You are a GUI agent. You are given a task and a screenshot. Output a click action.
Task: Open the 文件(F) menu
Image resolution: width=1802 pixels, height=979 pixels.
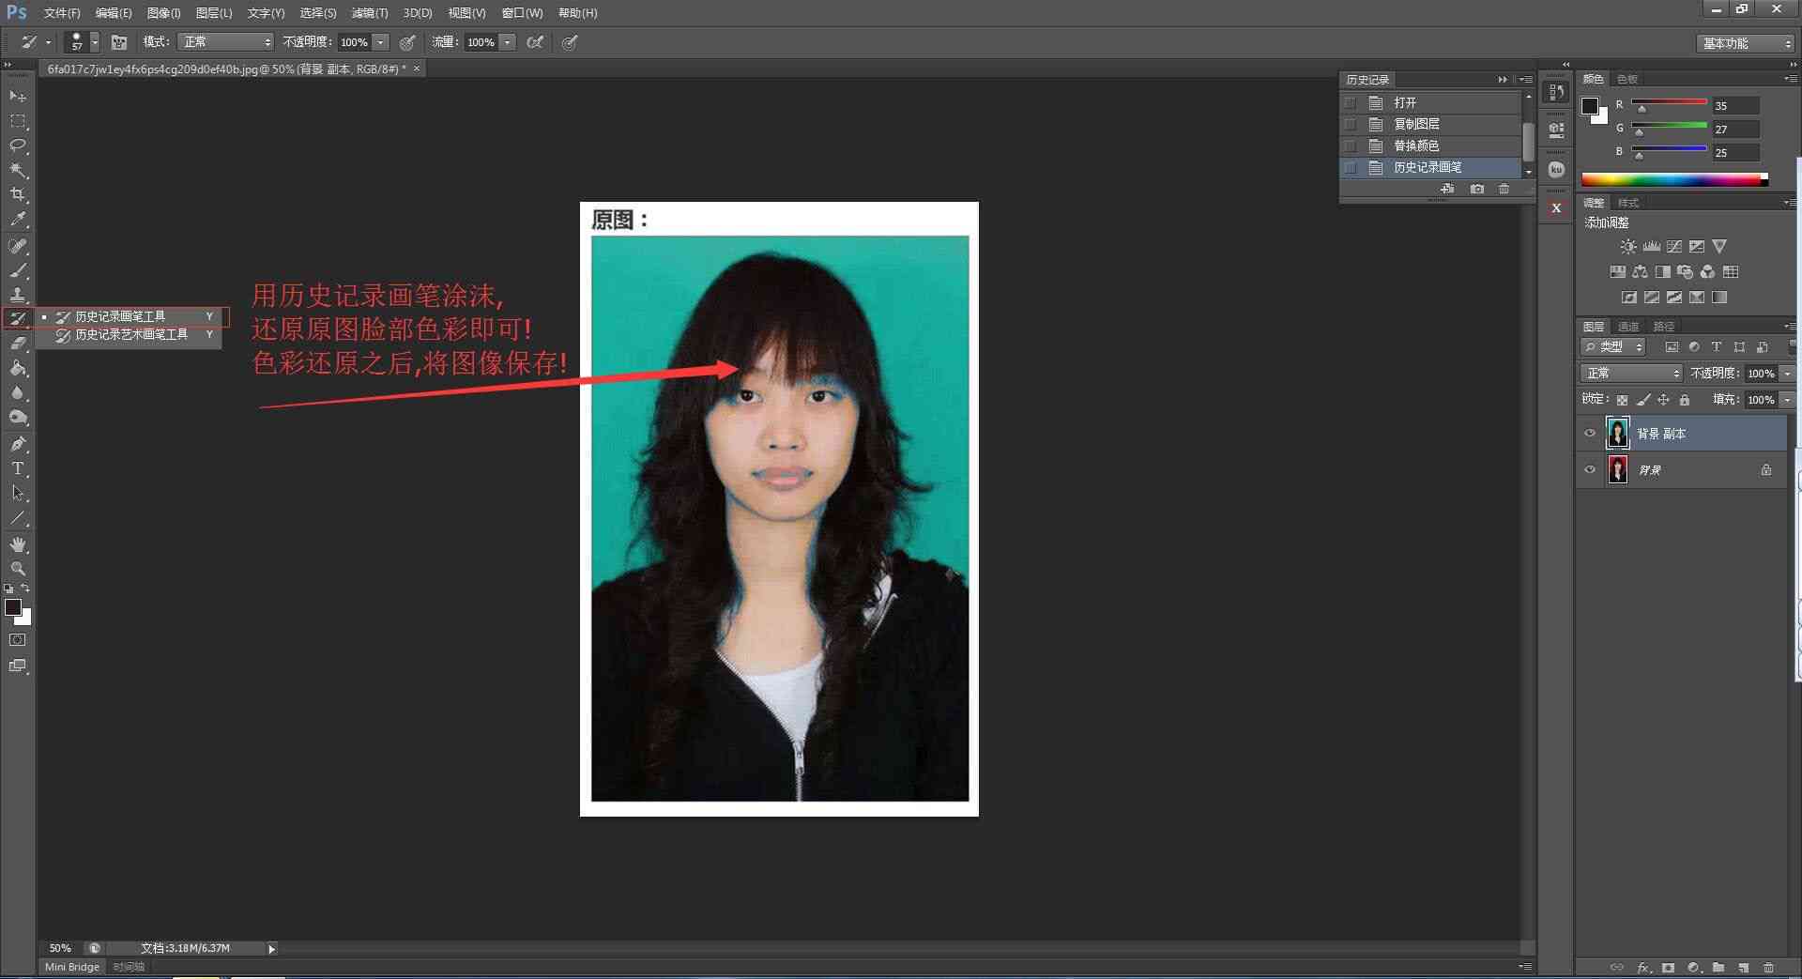point(62,13)
